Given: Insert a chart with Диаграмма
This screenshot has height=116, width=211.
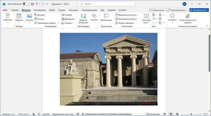Looking at the screenshot, I should point(68,19).
